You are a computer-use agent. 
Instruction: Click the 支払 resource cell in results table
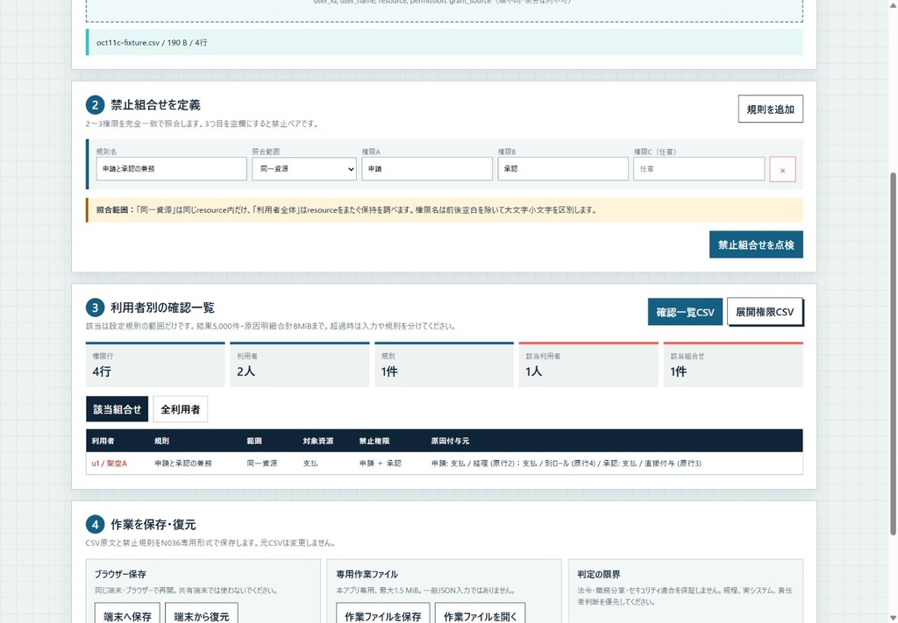pos(310,464)
